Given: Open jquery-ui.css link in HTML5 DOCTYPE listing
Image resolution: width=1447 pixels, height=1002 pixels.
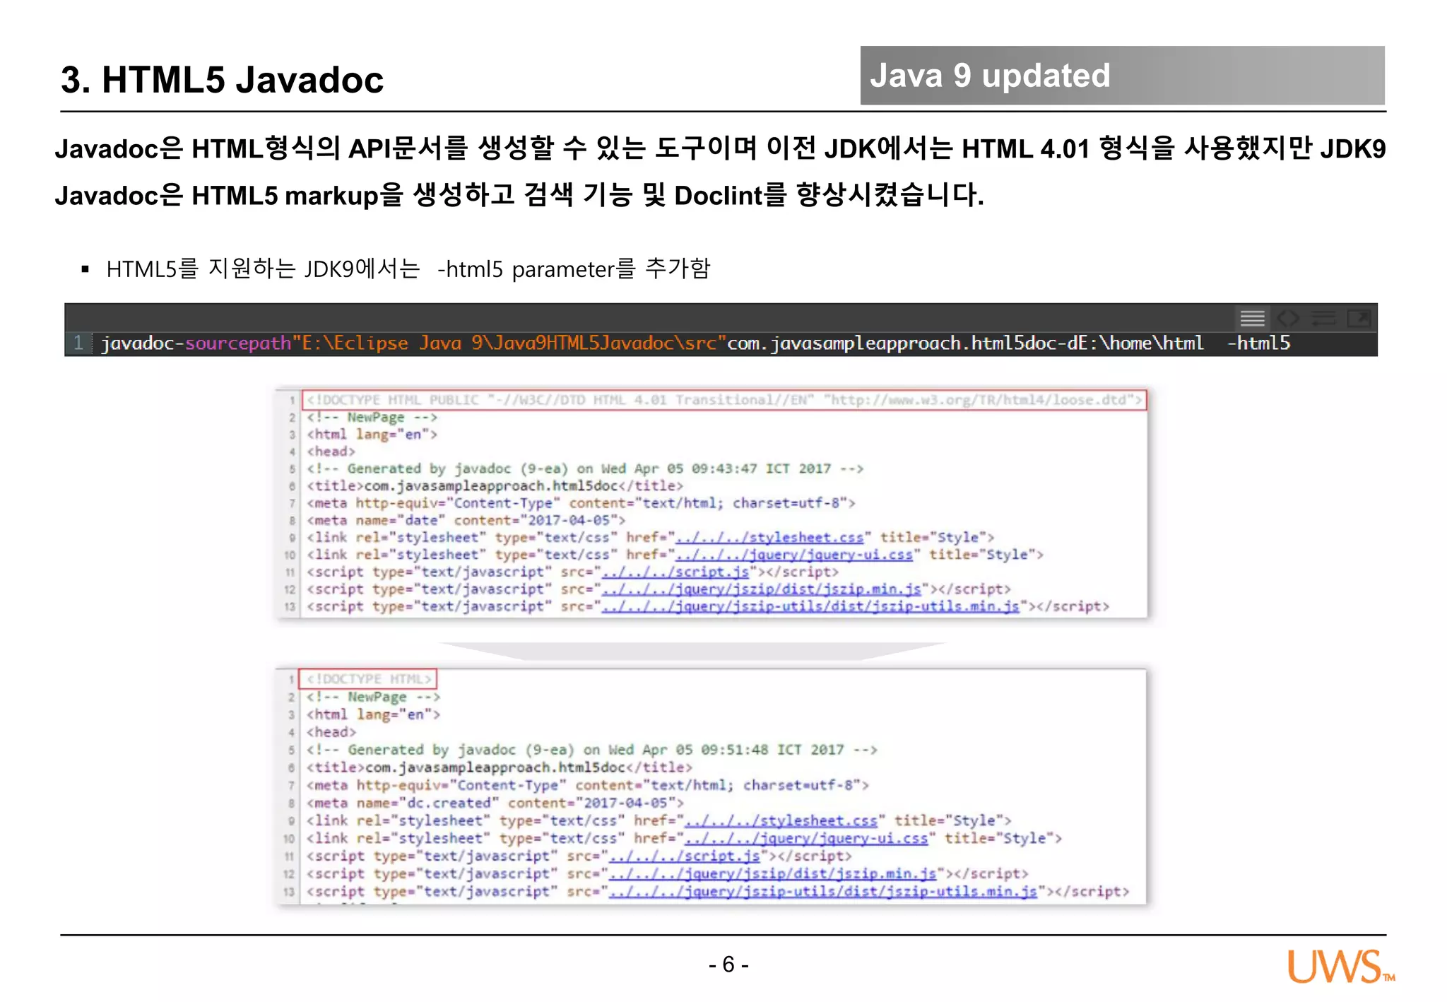Looking at the screenshot, I should [806, 839].
